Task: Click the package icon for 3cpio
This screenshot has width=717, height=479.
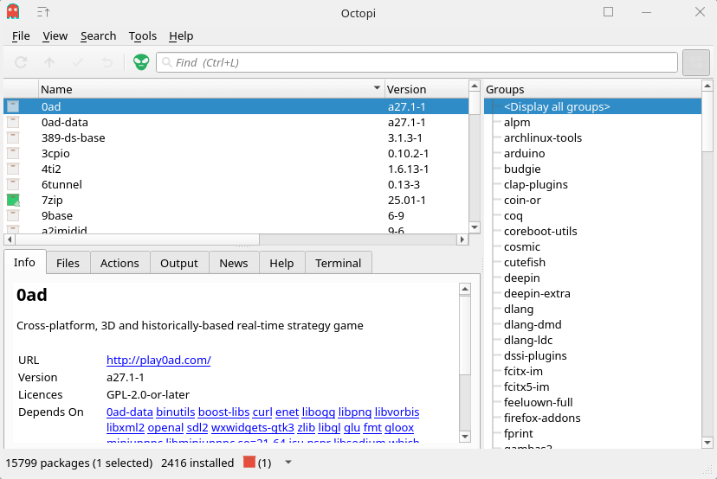Action: click(x=13, y=153)
